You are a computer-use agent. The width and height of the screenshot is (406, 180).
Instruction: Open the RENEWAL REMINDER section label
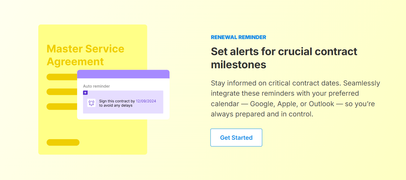pos(238,37)
